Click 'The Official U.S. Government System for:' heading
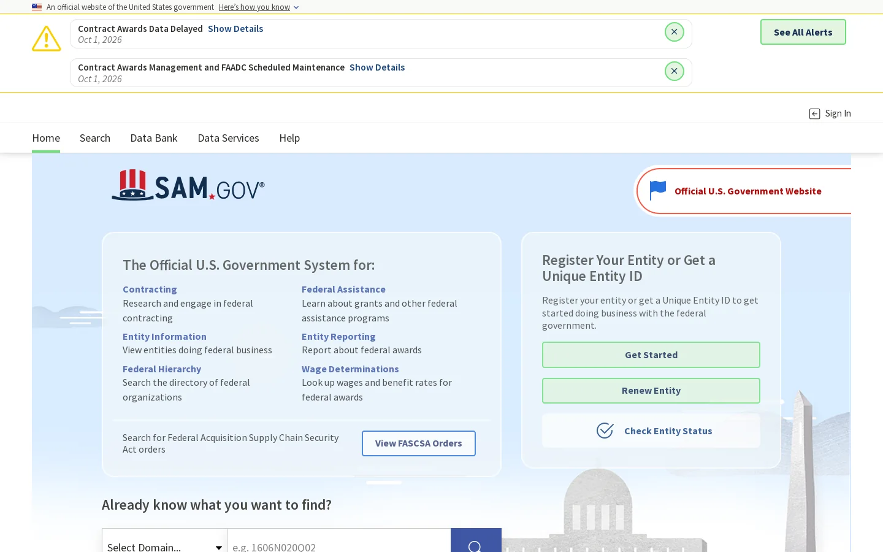 [x=248, y=265]
